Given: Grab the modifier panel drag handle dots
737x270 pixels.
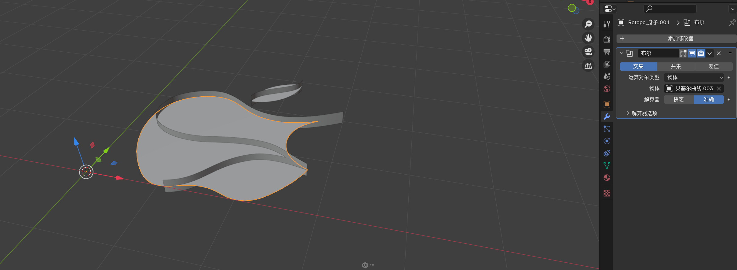Looking at the screenshot, I should pyautogui.click(x=731, y=53).
